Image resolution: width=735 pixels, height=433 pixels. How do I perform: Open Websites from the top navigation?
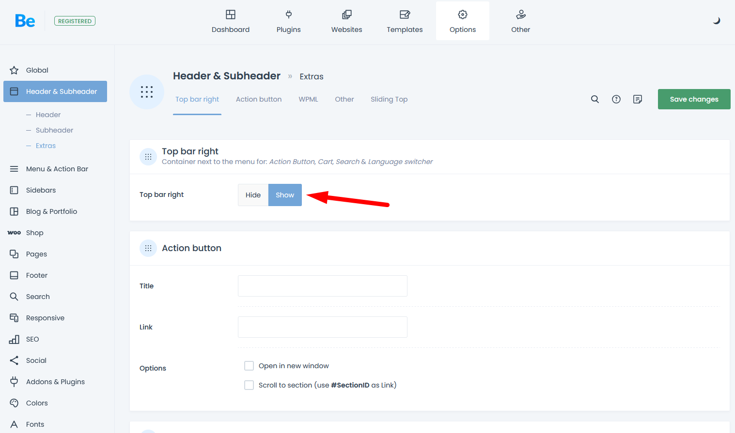pos(346,21)
